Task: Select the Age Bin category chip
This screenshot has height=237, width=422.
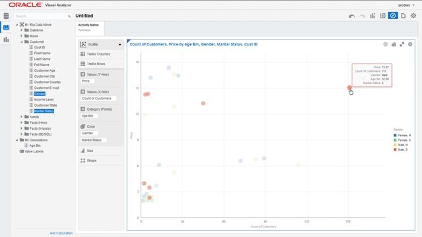Action: coord(89,116)
